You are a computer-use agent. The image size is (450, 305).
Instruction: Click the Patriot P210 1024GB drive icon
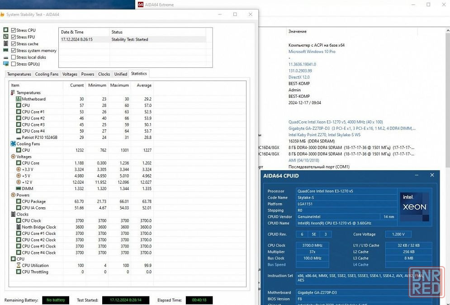19,138
